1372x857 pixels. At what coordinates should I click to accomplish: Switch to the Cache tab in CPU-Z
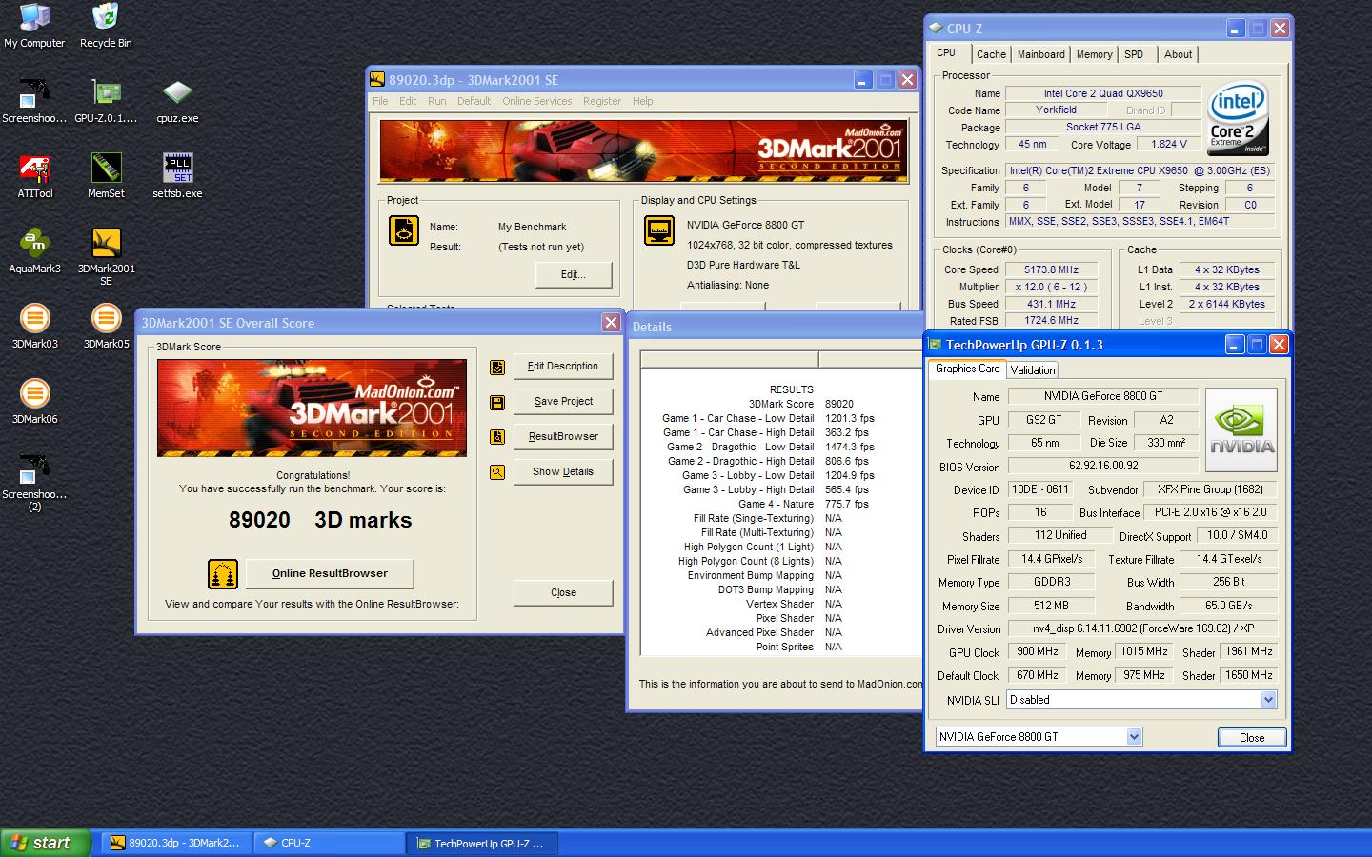[x=991, y=54]
